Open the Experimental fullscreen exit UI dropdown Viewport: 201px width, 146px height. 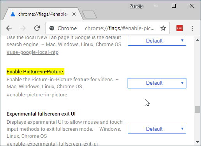(157, 129)
